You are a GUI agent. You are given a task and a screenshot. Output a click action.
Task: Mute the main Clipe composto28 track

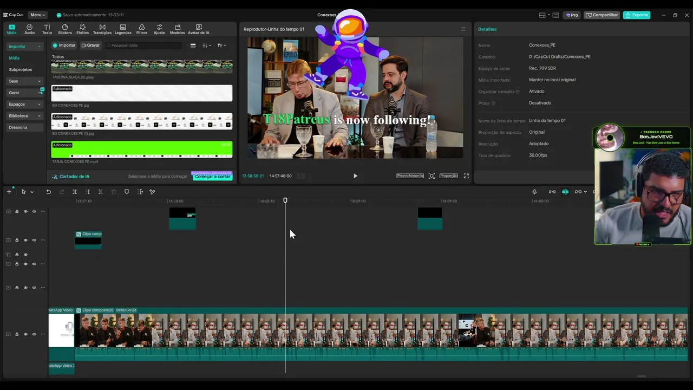34,334
